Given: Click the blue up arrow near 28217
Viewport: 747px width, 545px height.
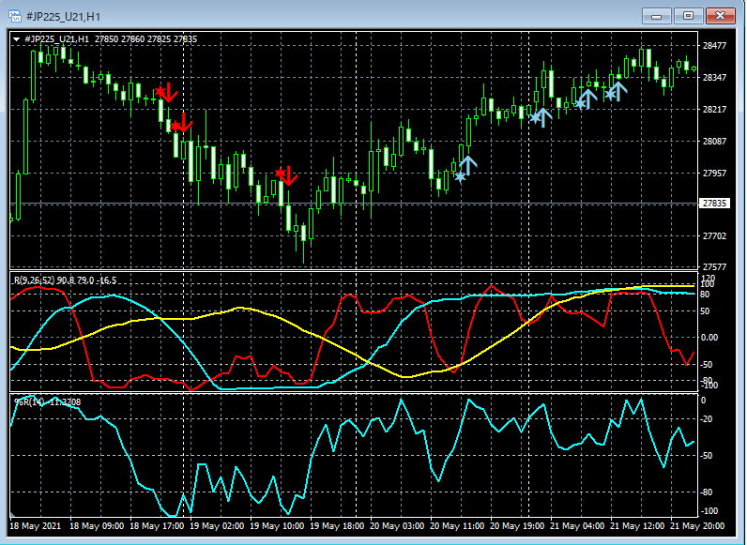Looking at the screenshot, I should click(543, 117).
